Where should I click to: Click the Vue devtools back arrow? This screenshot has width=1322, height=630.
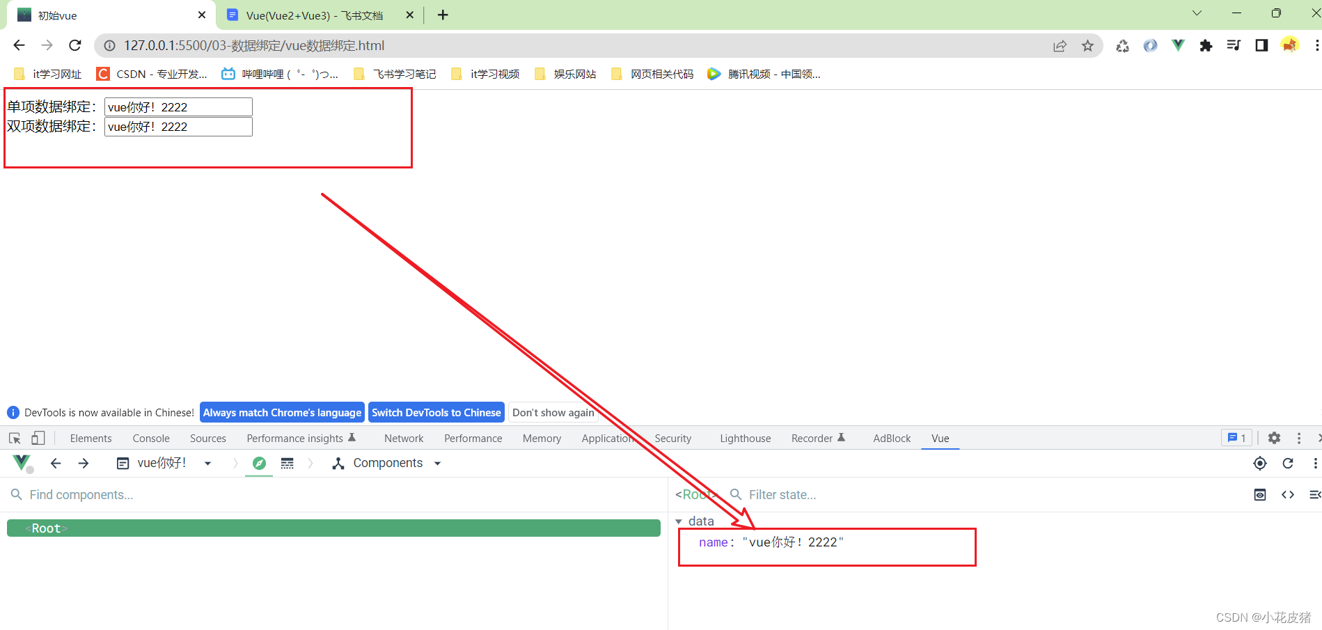(56, 463)
